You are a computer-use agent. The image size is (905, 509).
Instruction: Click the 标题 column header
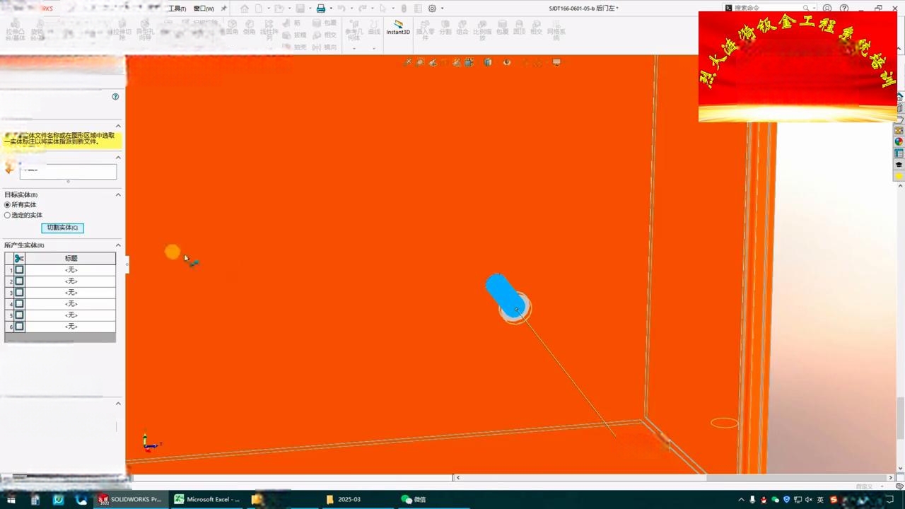pos(71,259)
